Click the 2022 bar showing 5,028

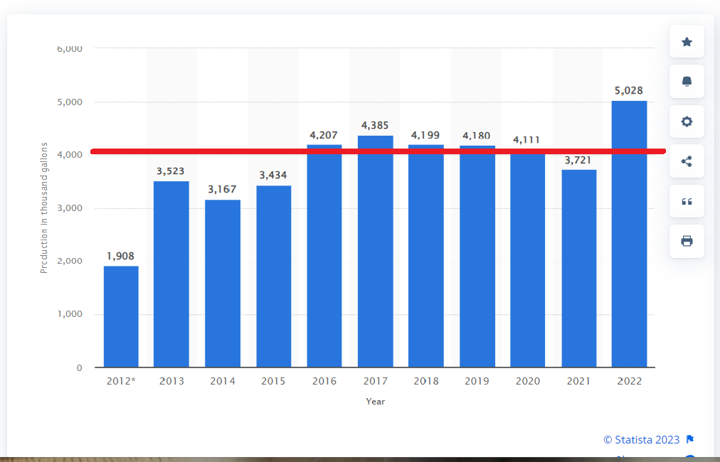(629, 235)
